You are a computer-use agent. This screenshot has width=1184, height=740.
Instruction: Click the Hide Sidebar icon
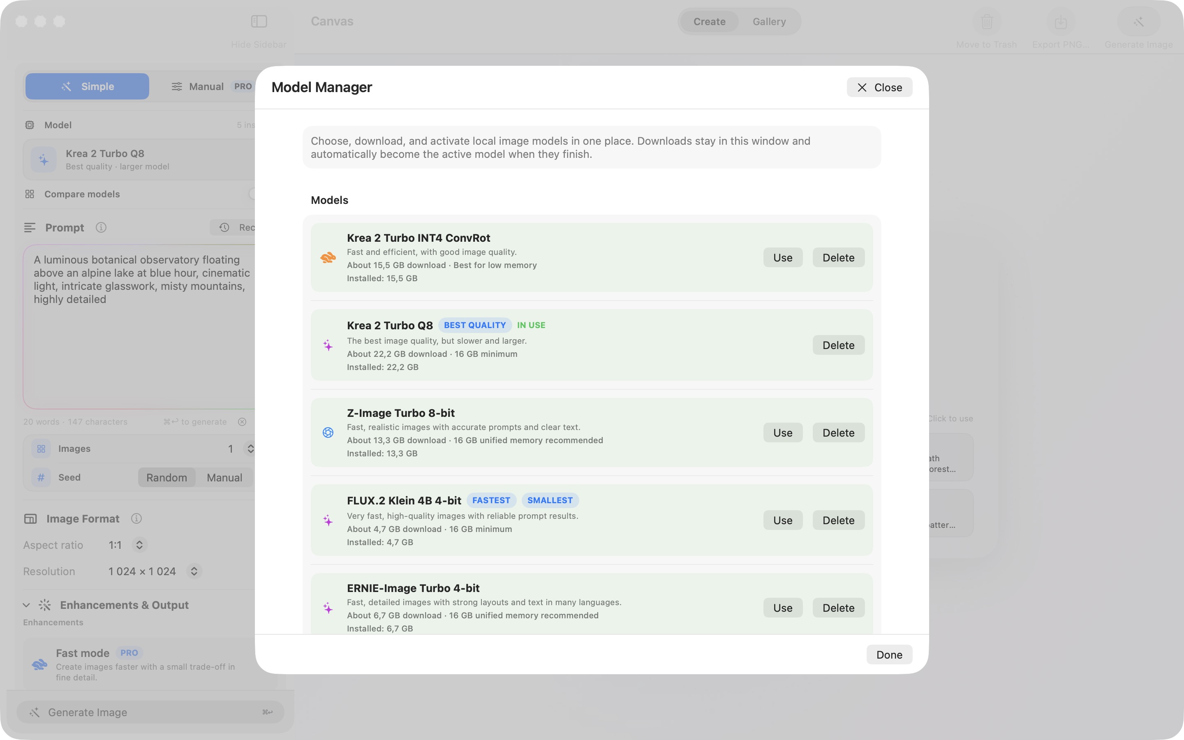click(x=259, y=21)
